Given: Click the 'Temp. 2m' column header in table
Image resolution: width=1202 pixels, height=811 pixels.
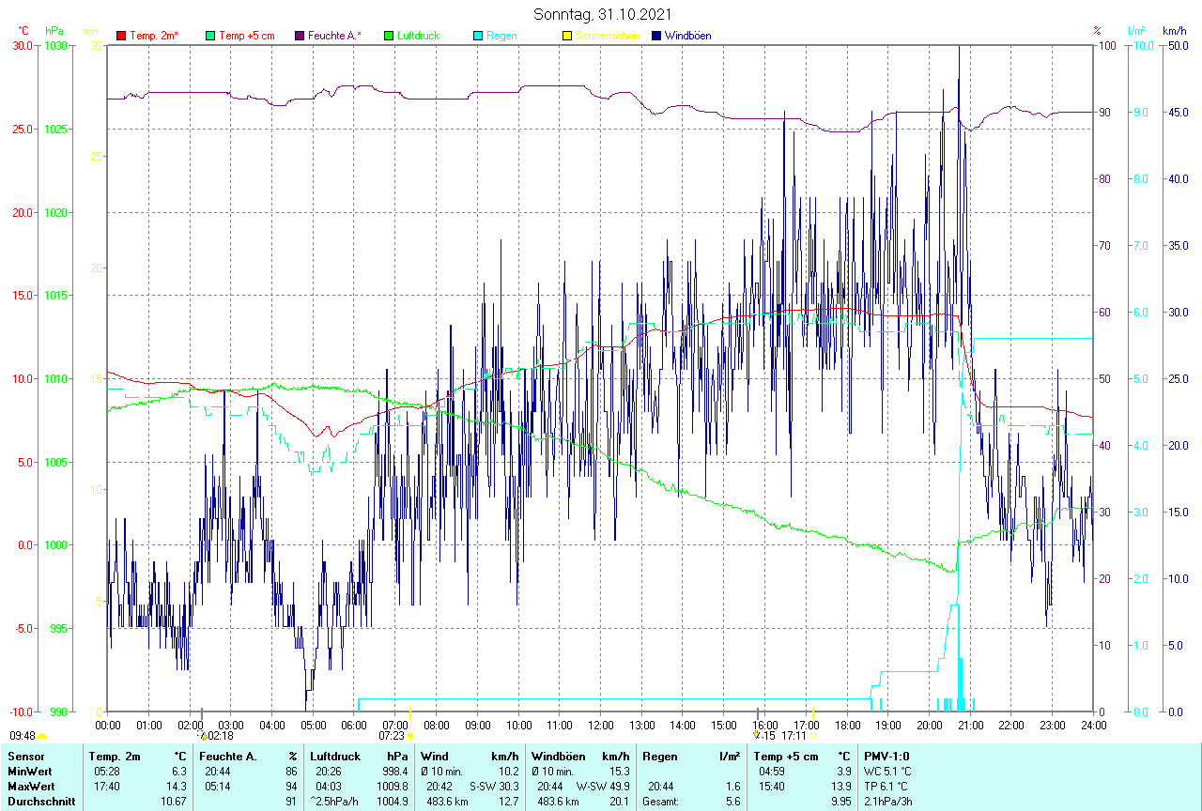Looking at the screenshot, I should click(x=115, y=756).
